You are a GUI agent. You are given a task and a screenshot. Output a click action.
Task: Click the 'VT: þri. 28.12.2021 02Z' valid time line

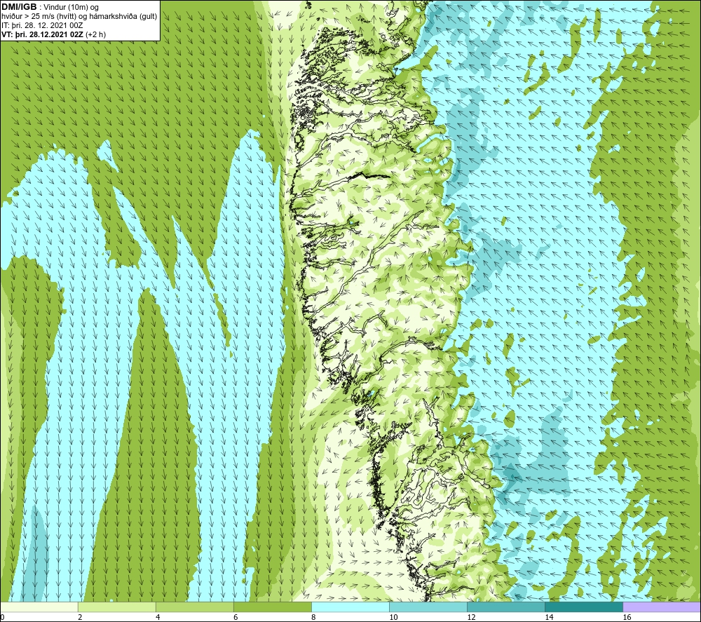(x=54, y=34)
